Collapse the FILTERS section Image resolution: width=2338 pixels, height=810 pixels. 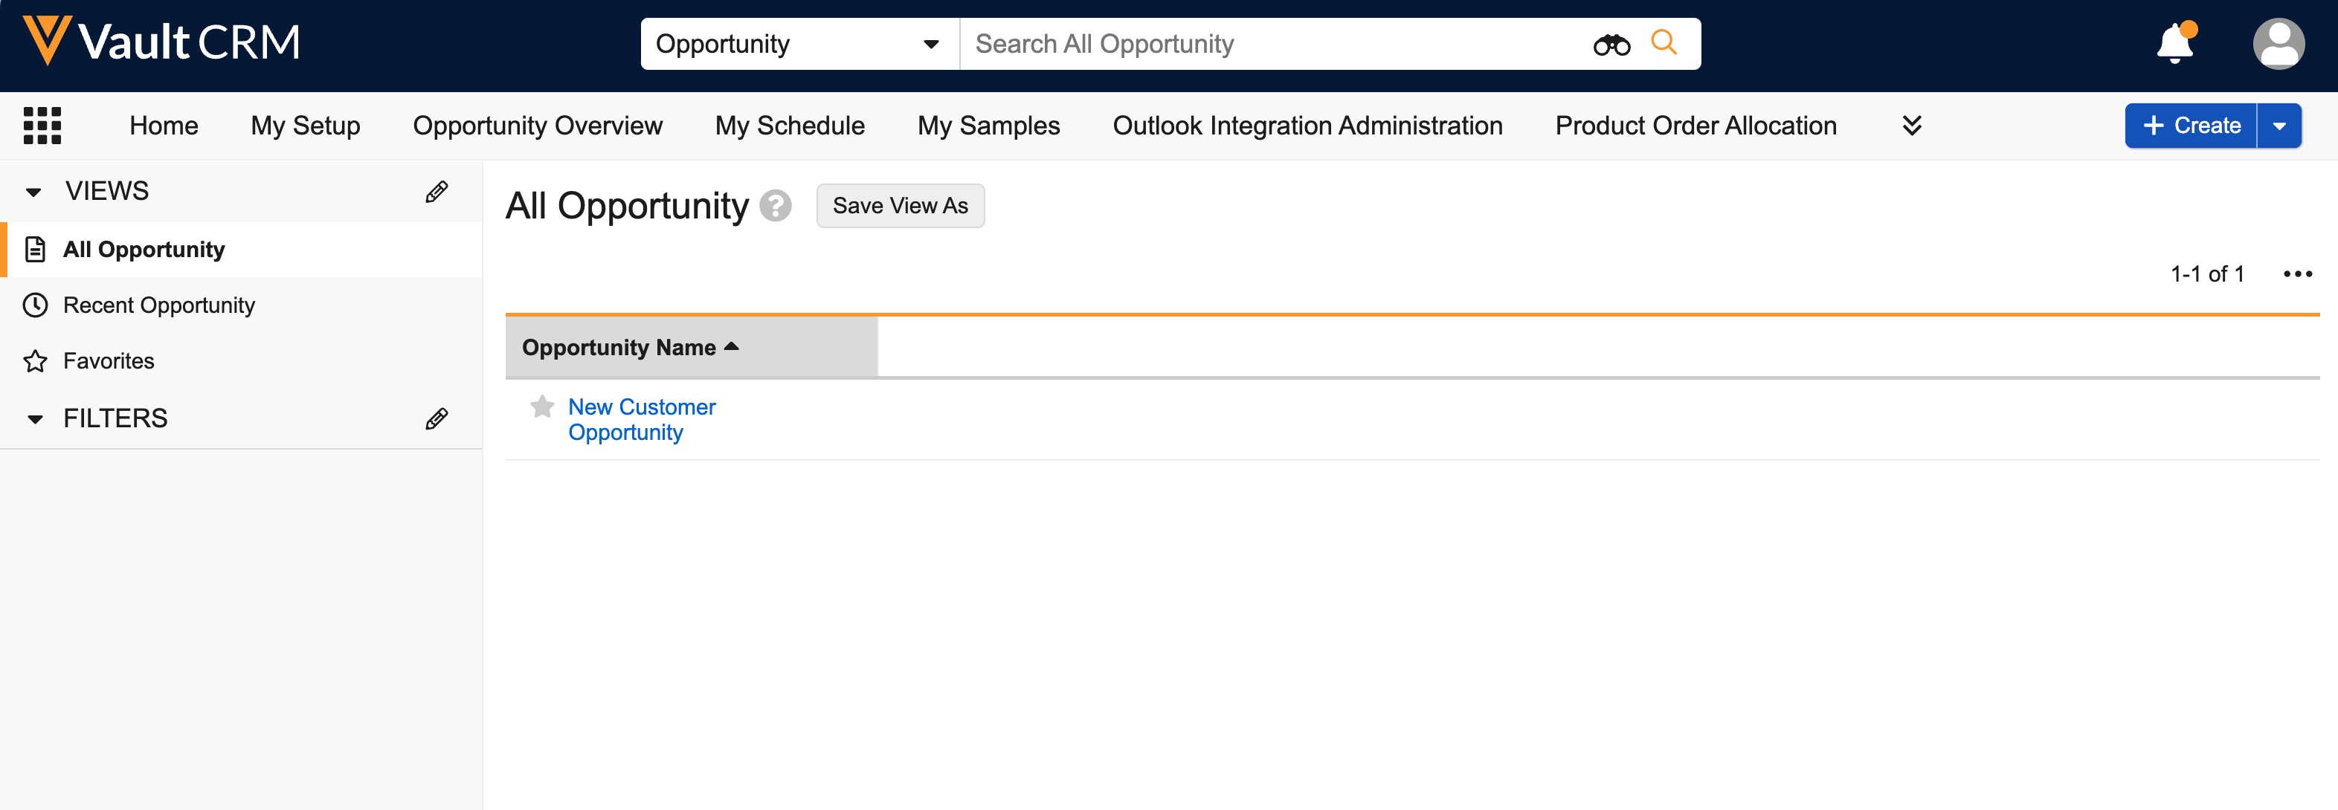coord(34,418)
